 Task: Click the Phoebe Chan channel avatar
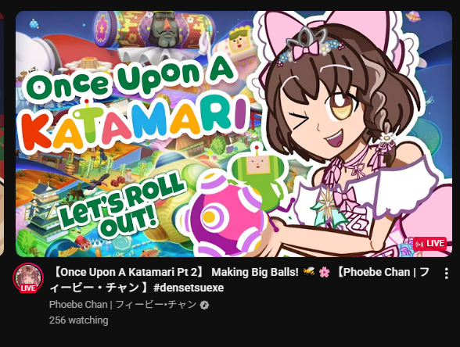click(28, 278)
